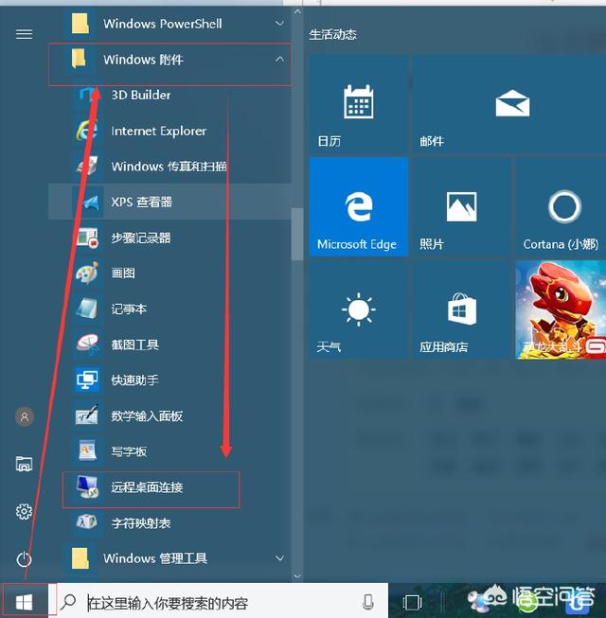Screen dimensions: 606x618
Task: Click the Windows PowerShell folder name
Action: (x=163, y=24)
